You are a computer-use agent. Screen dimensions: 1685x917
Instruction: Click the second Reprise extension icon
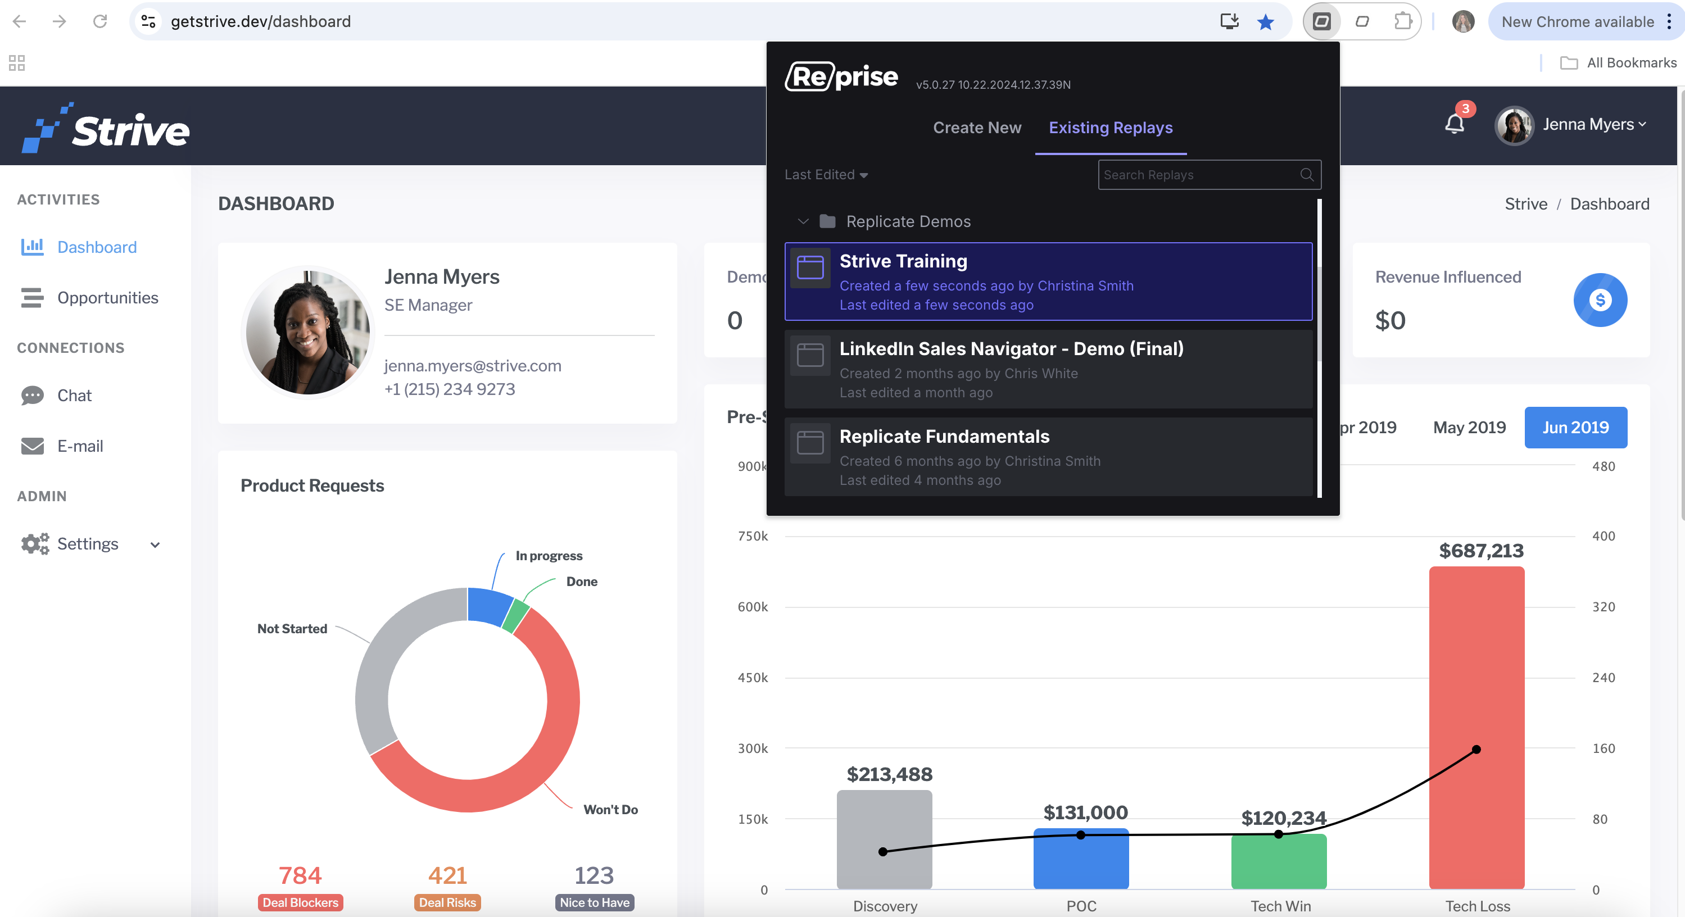pos(1362,21)
